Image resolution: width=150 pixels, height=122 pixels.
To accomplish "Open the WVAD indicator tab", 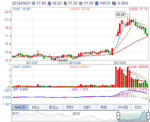I will tap(123, 107).
